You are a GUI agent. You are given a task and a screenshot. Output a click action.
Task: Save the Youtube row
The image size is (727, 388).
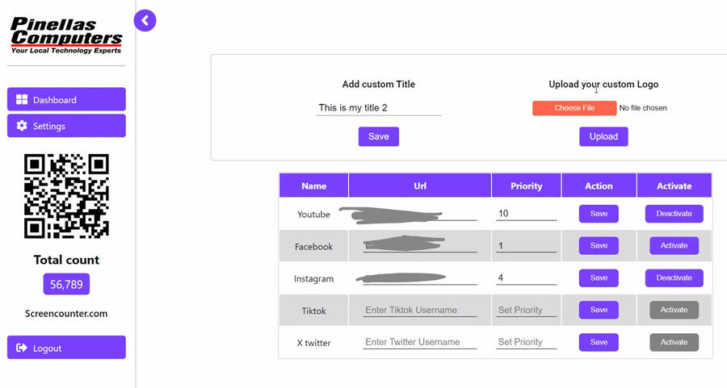pyautogui.click(x=599, y=214)
